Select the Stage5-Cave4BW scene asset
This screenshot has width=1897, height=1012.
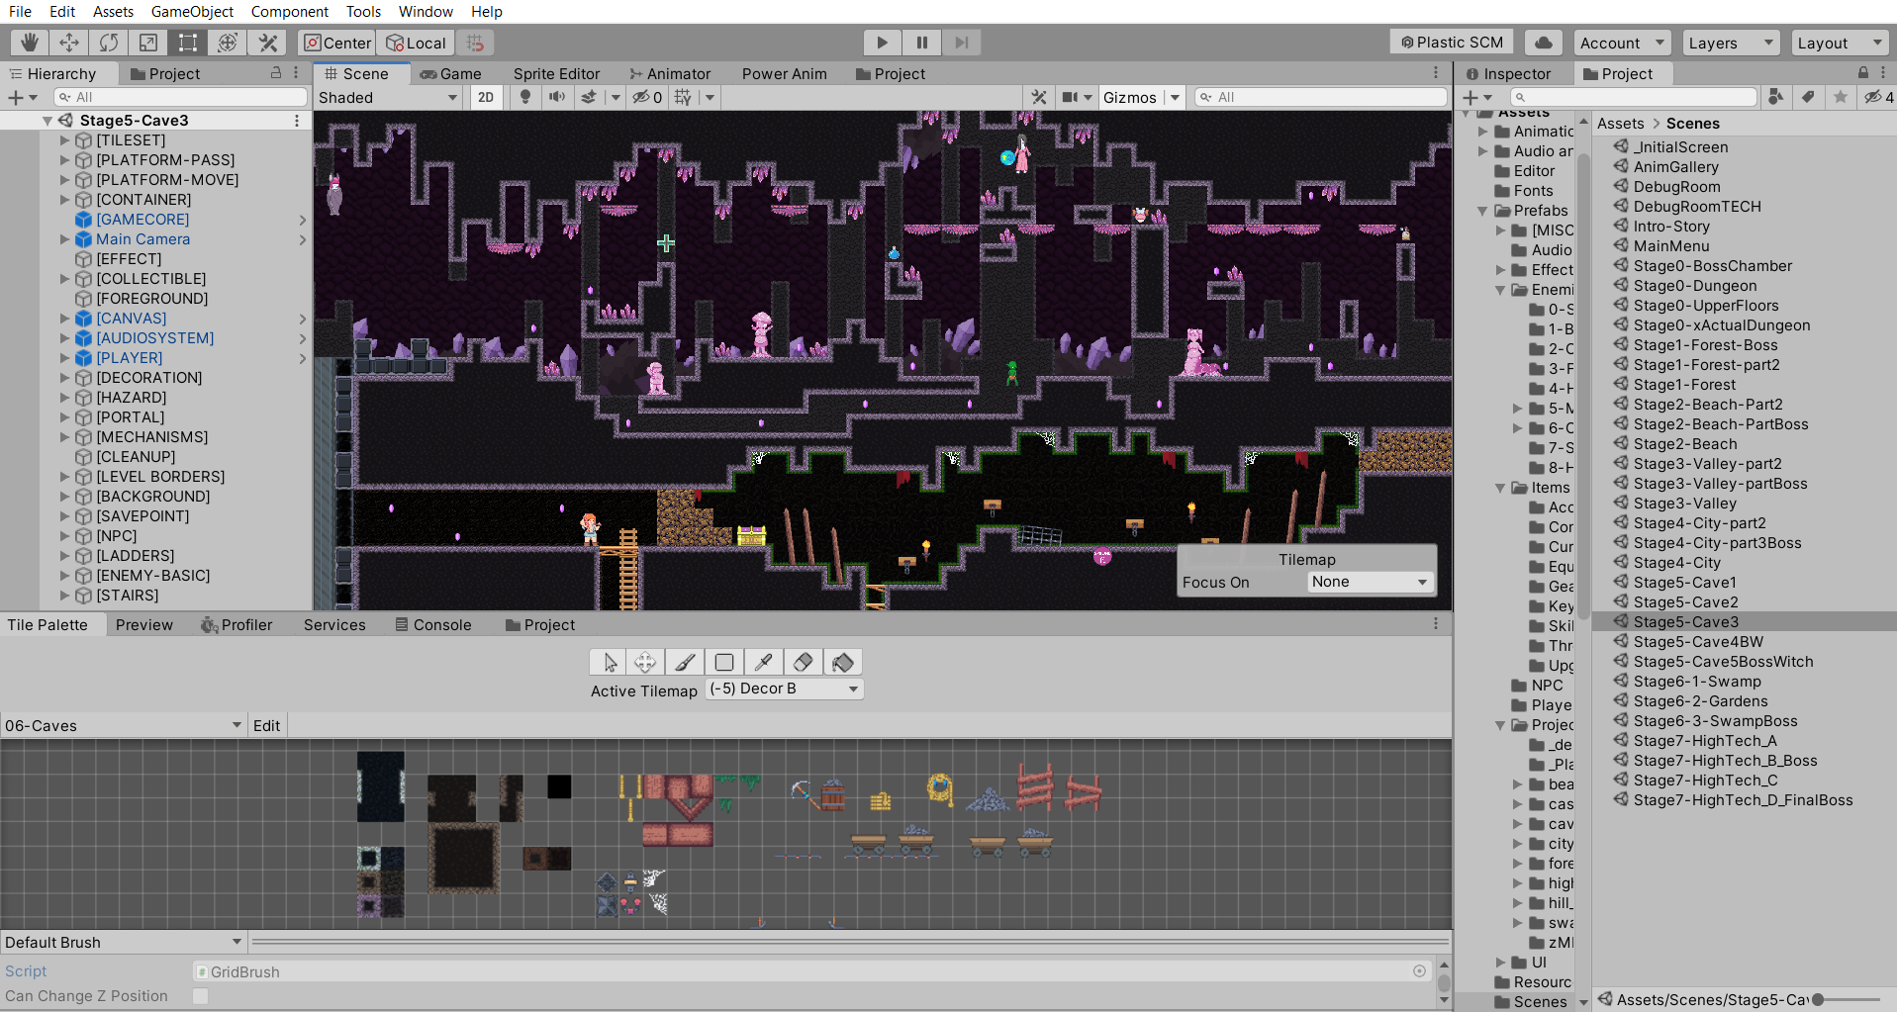1697,642
